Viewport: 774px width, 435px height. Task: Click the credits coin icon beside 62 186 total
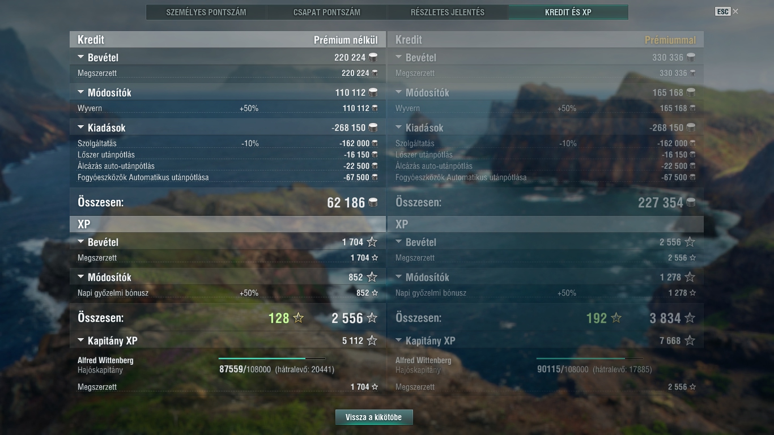373,202
